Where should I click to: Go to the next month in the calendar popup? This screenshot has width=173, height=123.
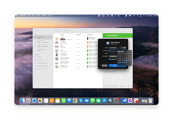(x=130, y=52)
